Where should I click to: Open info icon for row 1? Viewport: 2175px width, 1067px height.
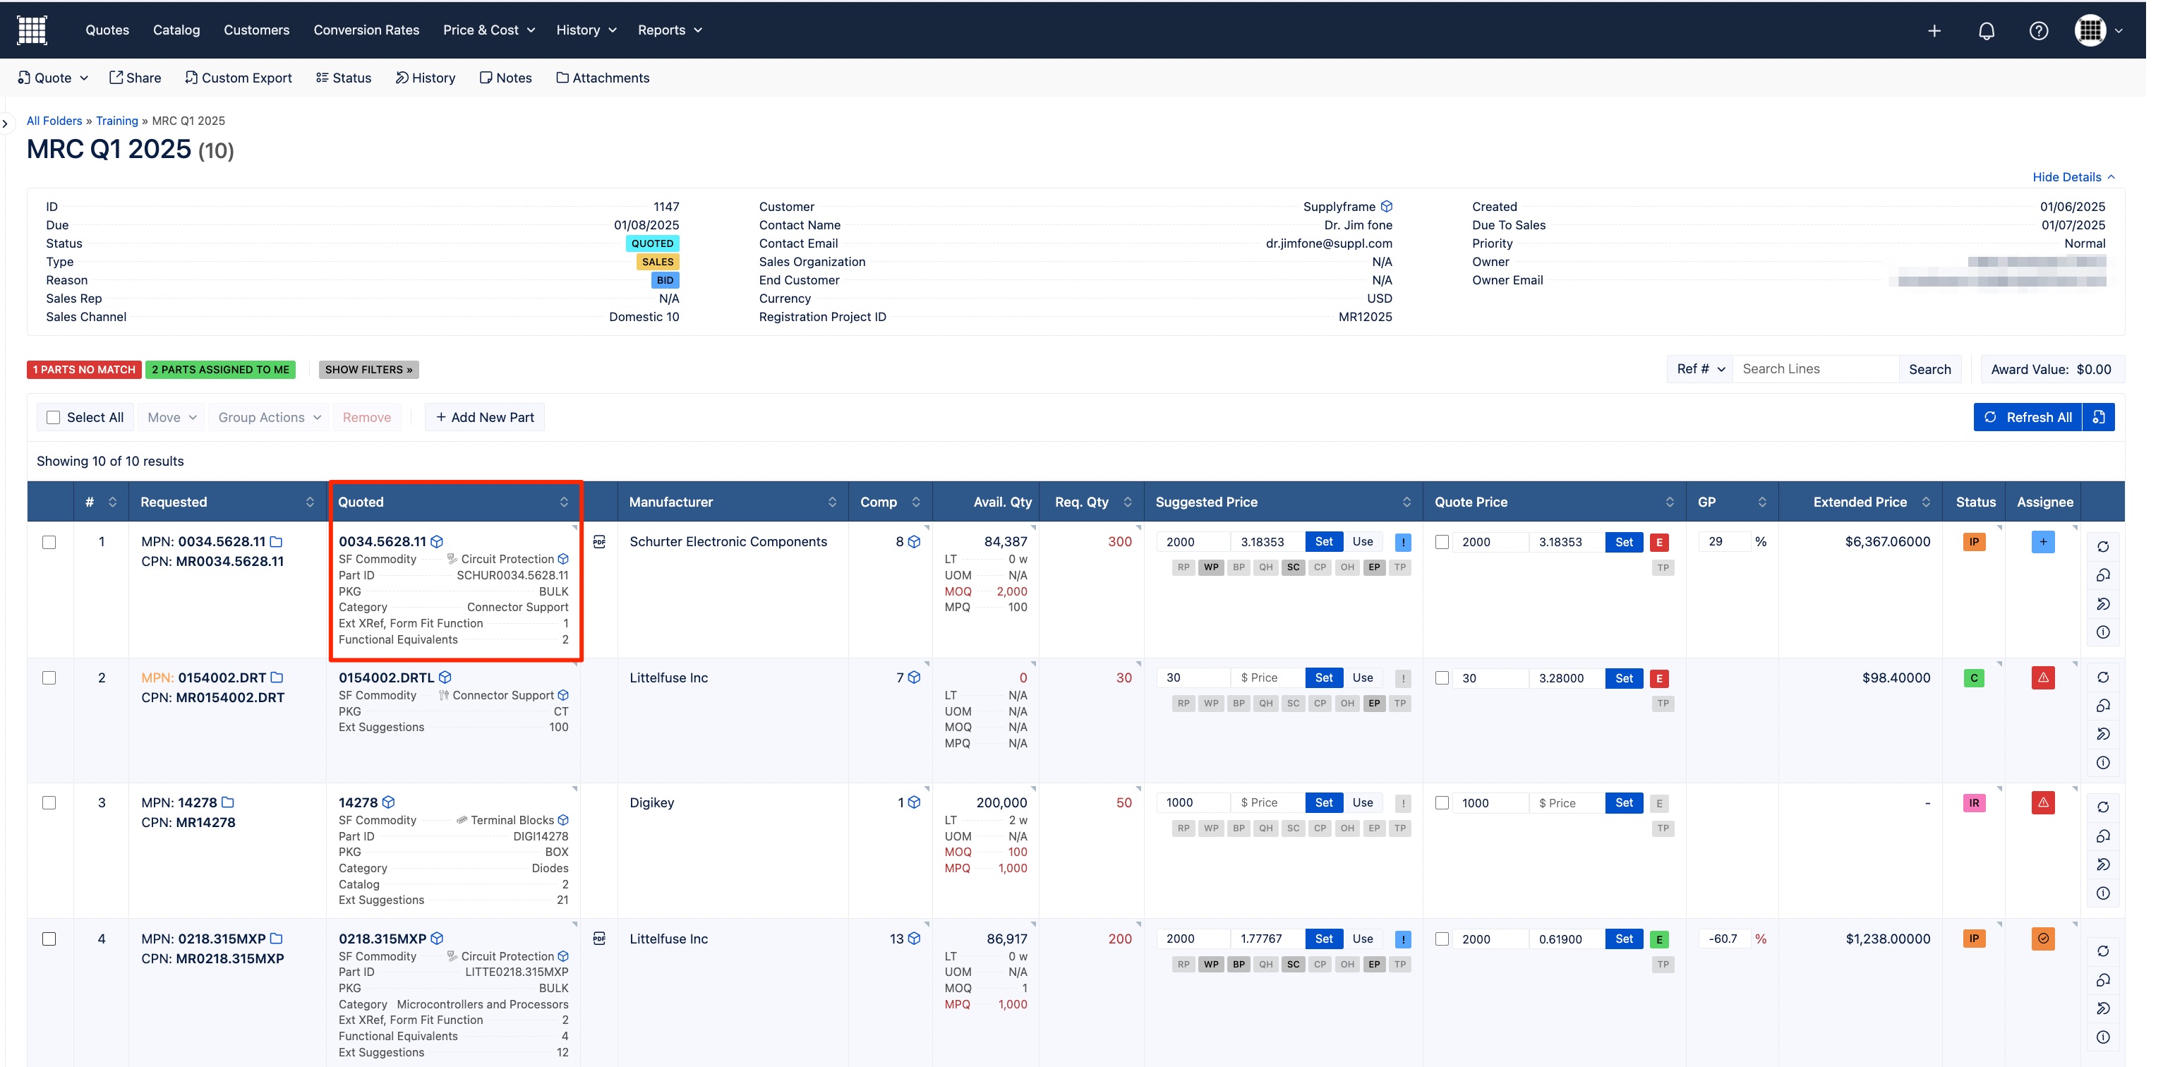(x=2102, y=632)
